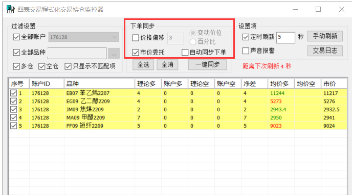
Task: Select the JM09 焦煤2209 cell
Action: (x=99, y=109)
